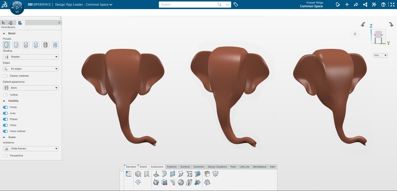This screenshot has width=397, height=191.
Task: Open the design tree tab in side panel
Action: click(x=3, y=23)
